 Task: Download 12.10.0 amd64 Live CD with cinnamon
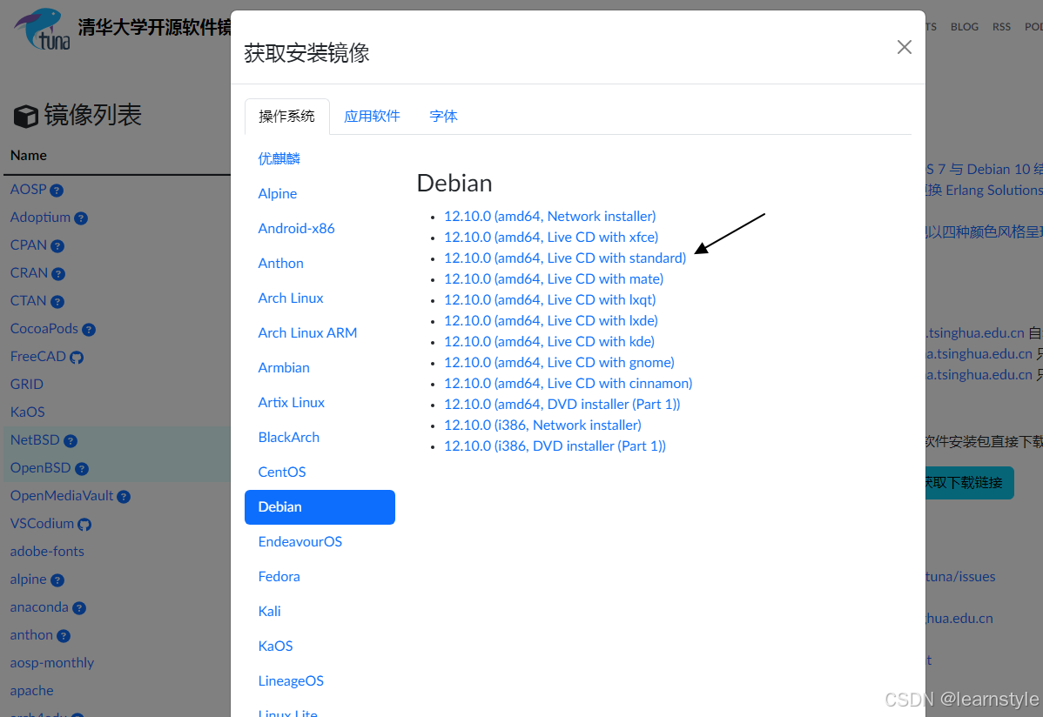(x=568, y=383)
